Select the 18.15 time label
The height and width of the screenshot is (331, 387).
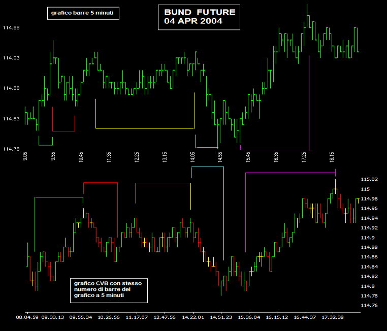click(x=332, y=157)
